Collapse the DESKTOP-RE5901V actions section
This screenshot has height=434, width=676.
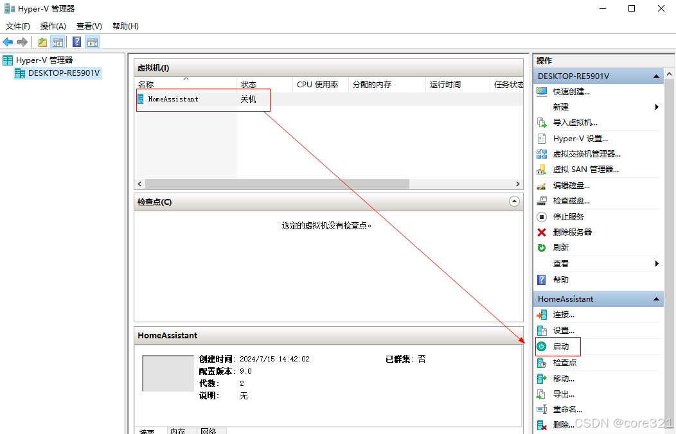pyautogui.click(x=656, y=76)
